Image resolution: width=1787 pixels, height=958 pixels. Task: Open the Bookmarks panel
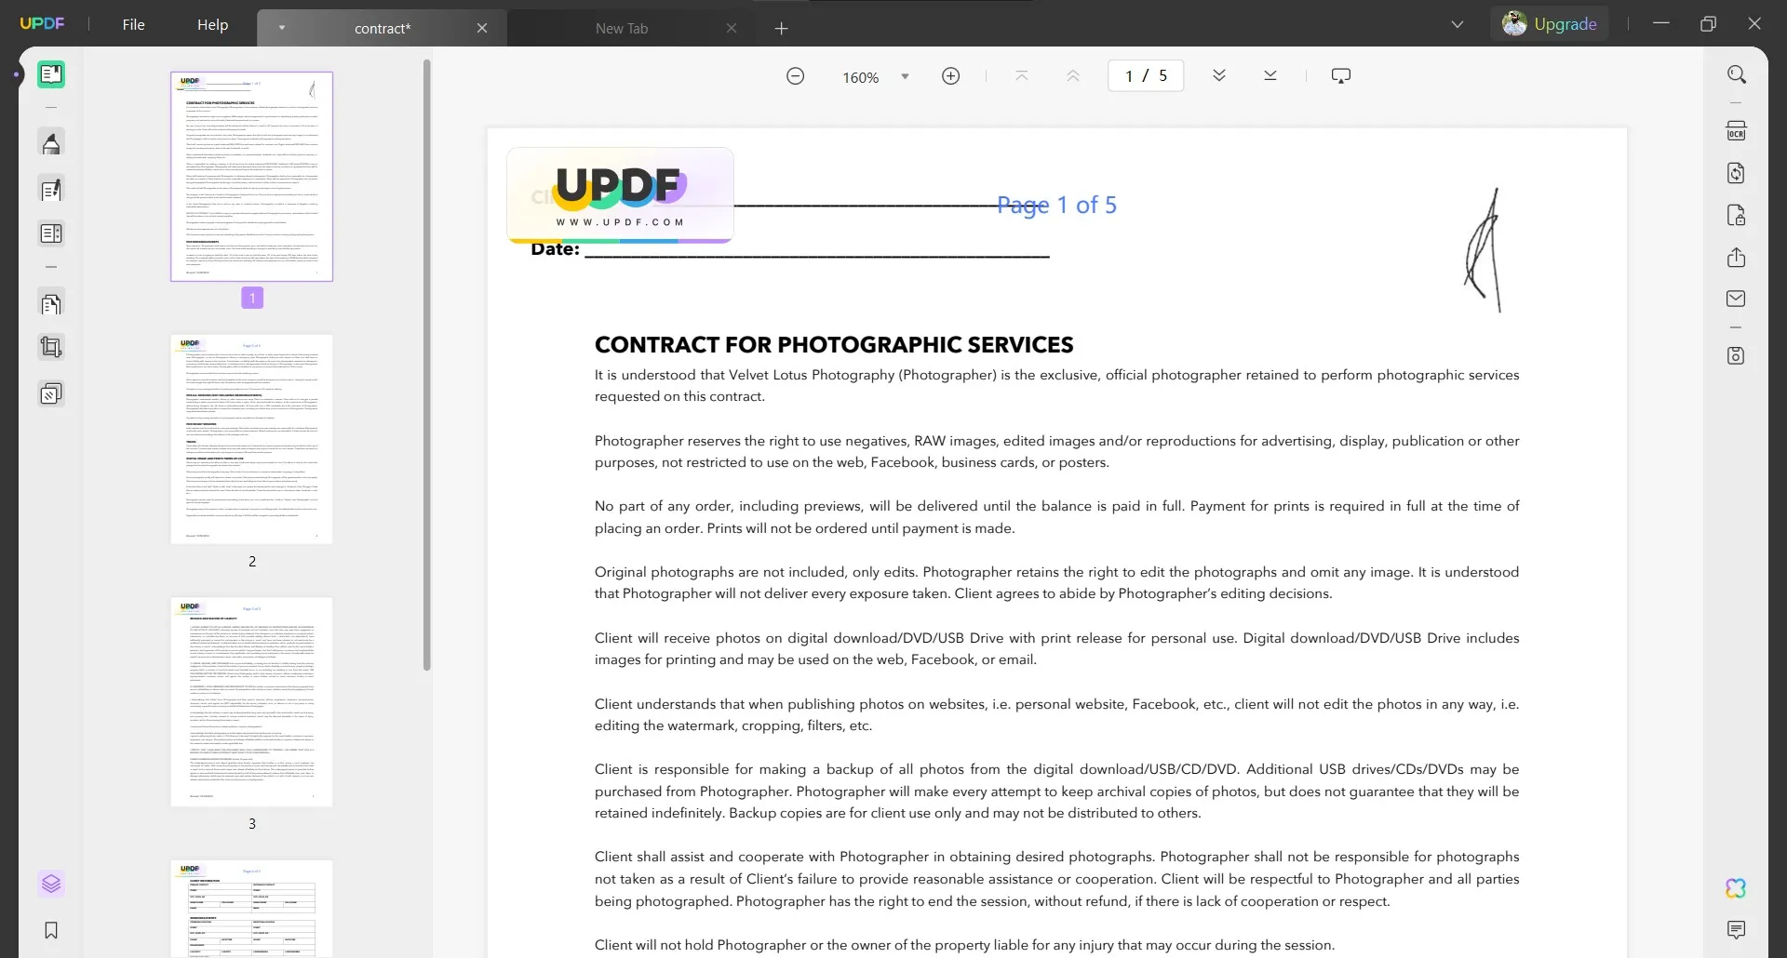click(x=51, y=930)
